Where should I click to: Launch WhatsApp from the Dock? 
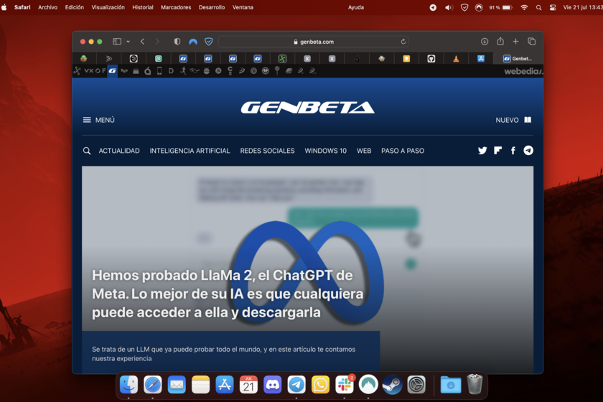320,385
